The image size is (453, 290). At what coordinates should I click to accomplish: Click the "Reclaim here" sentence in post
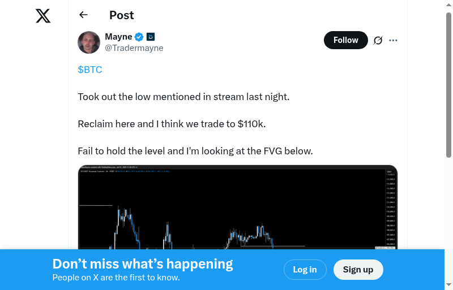point(172,124)
